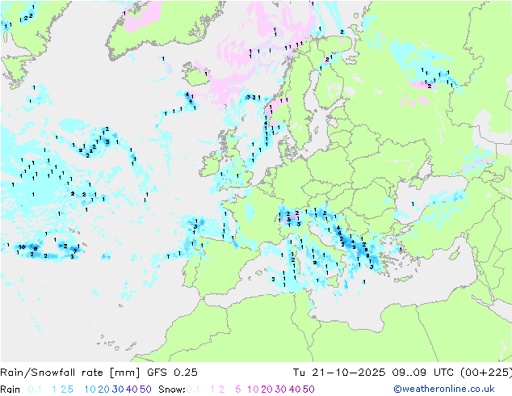Select the Snow legend value 30
This screenshot has width=512, height=396.
pos(281,390)
